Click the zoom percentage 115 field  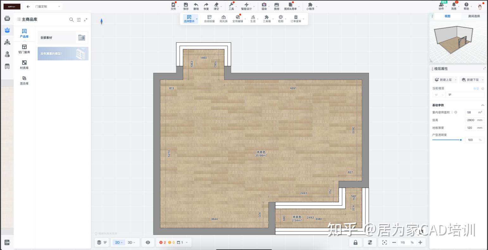(x=407, y=242)
